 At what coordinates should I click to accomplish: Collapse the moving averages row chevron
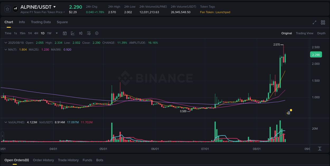click(x=6, y=49)
